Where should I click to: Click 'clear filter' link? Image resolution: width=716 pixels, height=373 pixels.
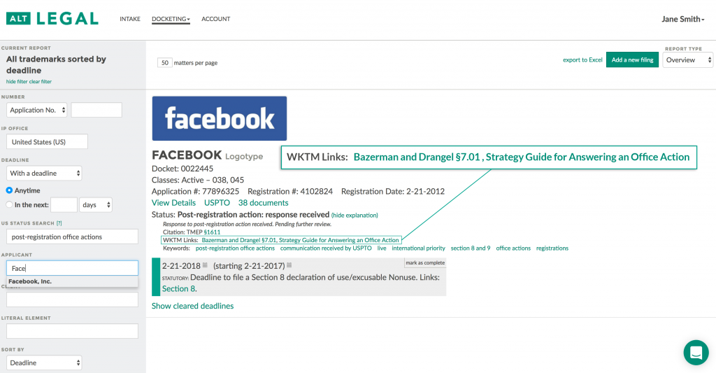(x=41, y=82)
